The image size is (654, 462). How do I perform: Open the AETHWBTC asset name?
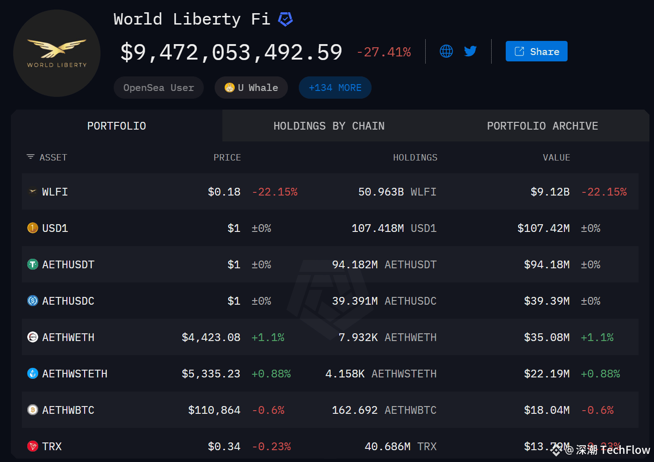68,410
